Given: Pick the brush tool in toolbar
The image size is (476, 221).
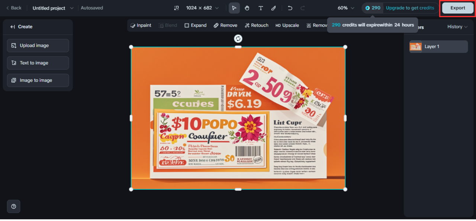Looking at the screenshot, I should pyautogui.click(x=273, y=8).
